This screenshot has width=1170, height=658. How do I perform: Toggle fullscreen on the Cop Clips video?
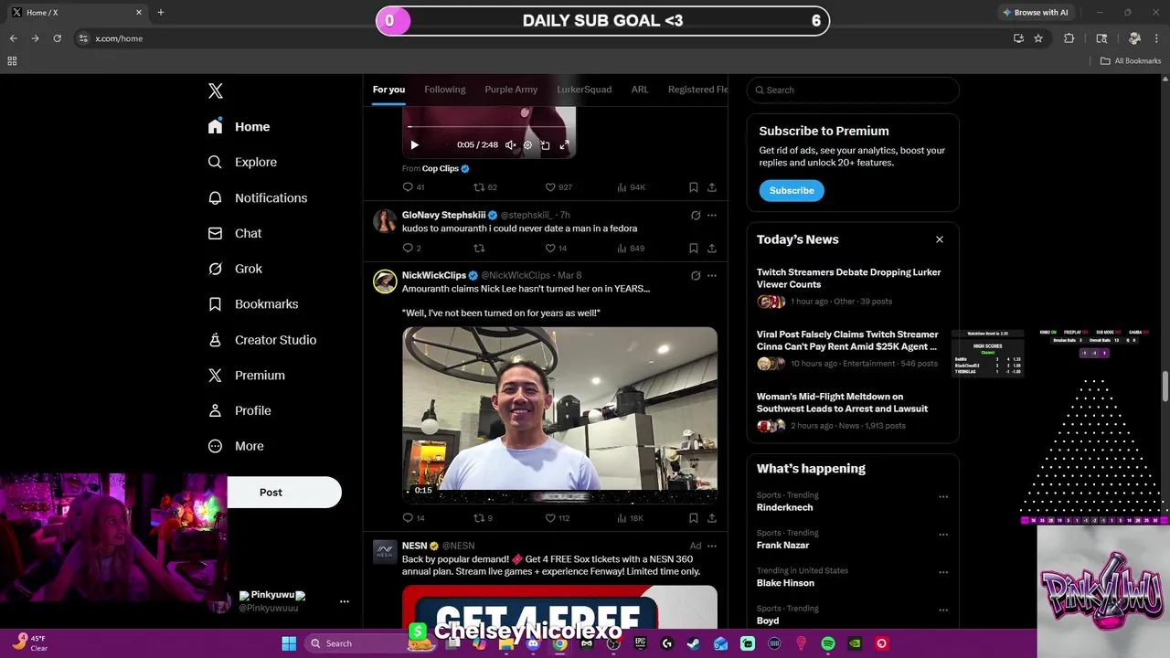point(564,144)
